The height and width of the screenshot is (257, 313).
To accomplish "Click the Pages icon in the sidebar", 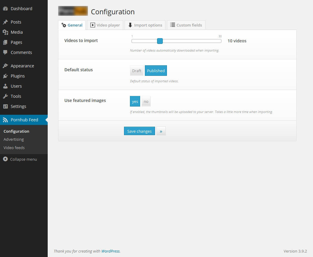I will click(x=5, y=42).
